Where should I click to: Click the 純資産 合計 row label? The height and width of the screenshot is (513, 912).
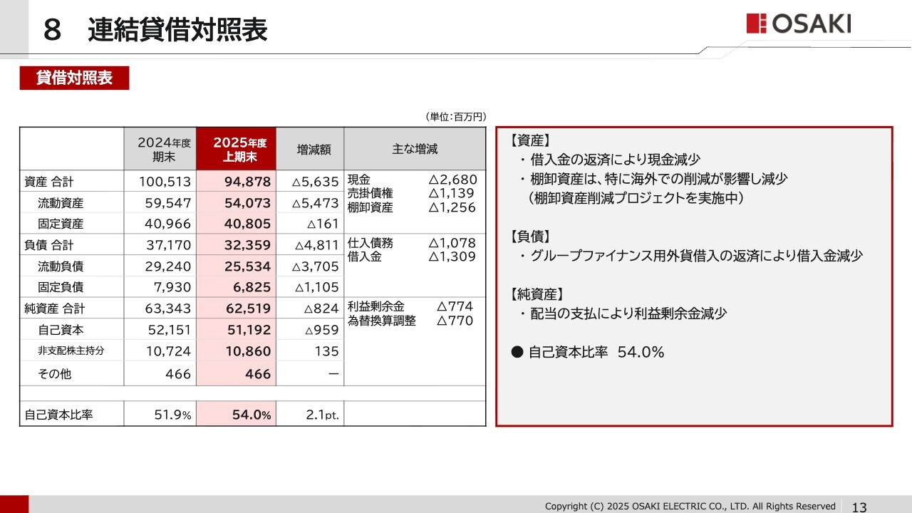[x=54, y=309]
